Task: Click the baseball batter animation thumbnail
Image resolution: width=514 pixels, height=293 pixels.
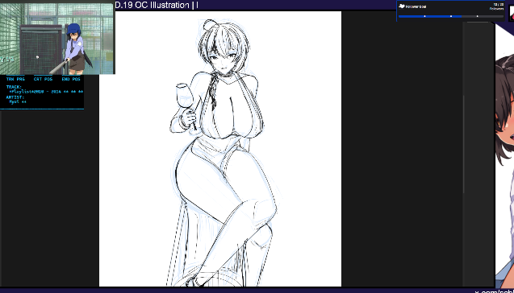Action: point(57,39)
